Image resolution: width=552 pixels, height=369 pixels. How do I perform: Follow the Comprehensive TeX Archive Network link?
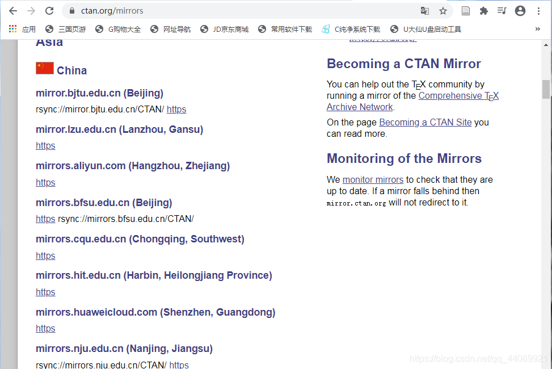(412, 101)
